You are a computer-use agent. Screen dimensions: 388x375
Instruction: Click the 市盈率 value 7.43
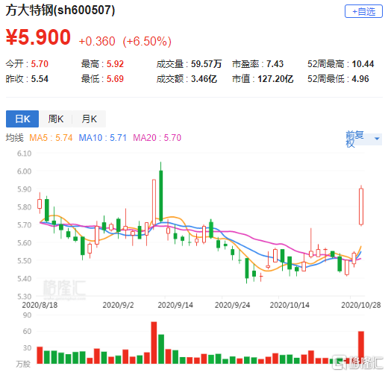pyautogui.click(x=275, y=64)
